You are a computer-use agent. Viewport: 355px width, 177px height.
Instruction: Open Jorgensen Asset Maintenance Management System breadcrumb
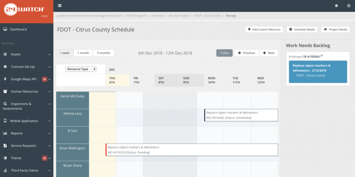pyautogui.click(x=89, y=16)
